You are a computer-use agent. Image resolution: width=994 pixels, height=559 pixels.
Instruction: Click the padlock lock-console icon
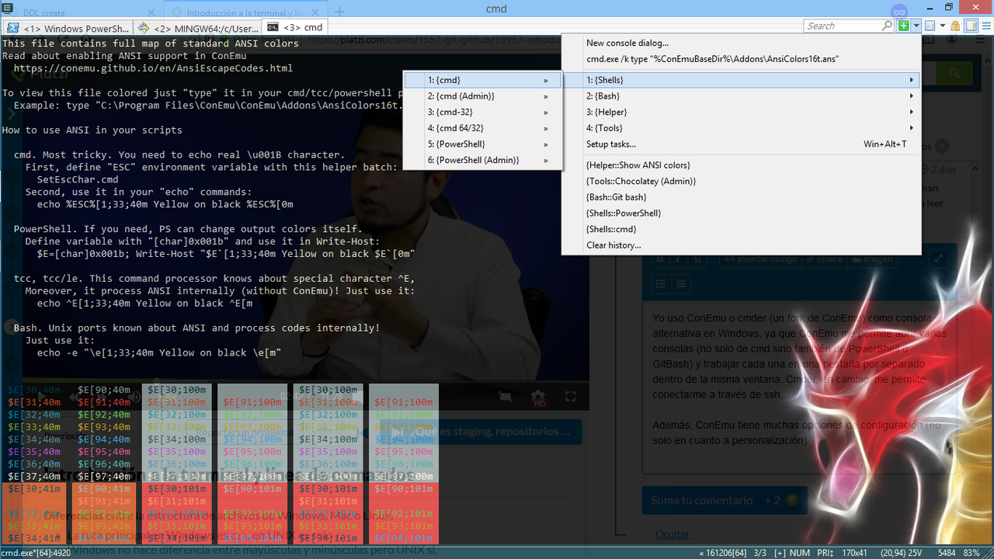click(x=955, y=26)
